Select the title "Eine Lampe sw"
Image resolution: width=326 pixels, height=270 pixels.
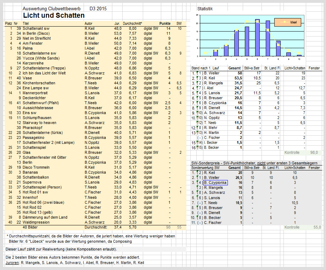tap(36, 88)
